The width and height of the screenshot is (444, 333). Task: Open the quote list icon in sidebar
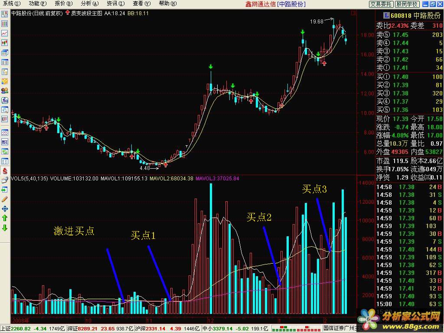click(x=4, y=14)
